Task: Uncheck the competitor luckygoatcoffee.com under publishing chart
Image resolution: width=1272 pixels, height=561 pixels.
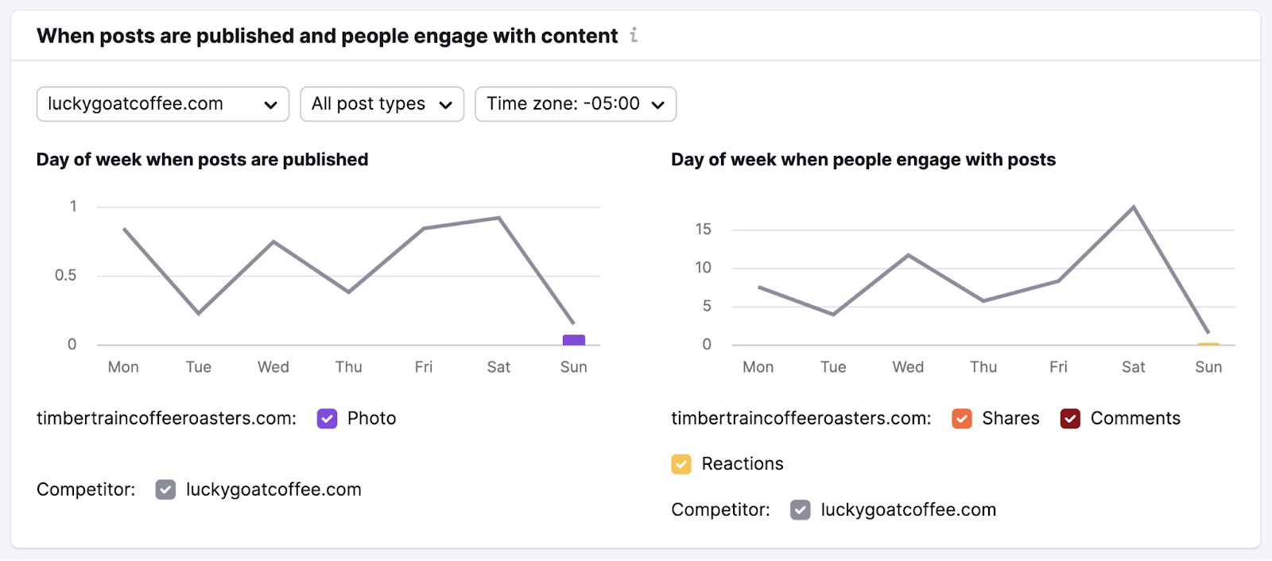Action: coord(165,489)
